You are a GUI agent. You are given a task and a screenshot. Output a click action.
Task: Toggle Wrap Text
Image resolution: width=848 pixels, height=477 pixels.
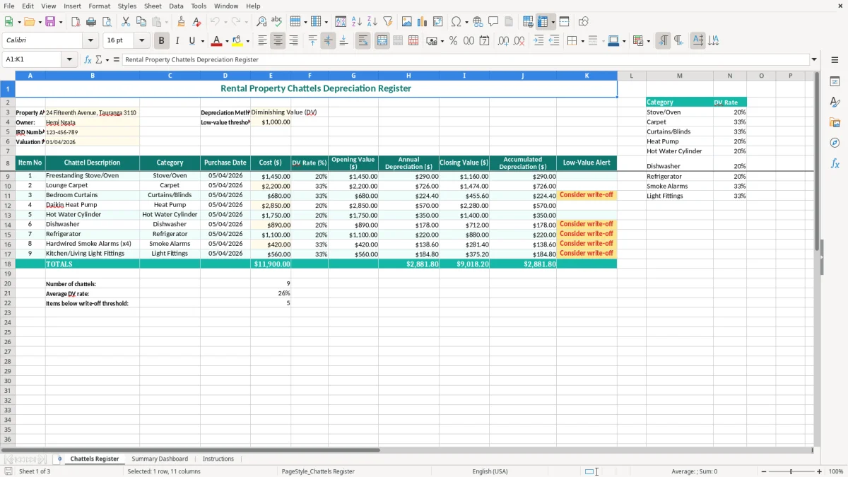point(363,41)
